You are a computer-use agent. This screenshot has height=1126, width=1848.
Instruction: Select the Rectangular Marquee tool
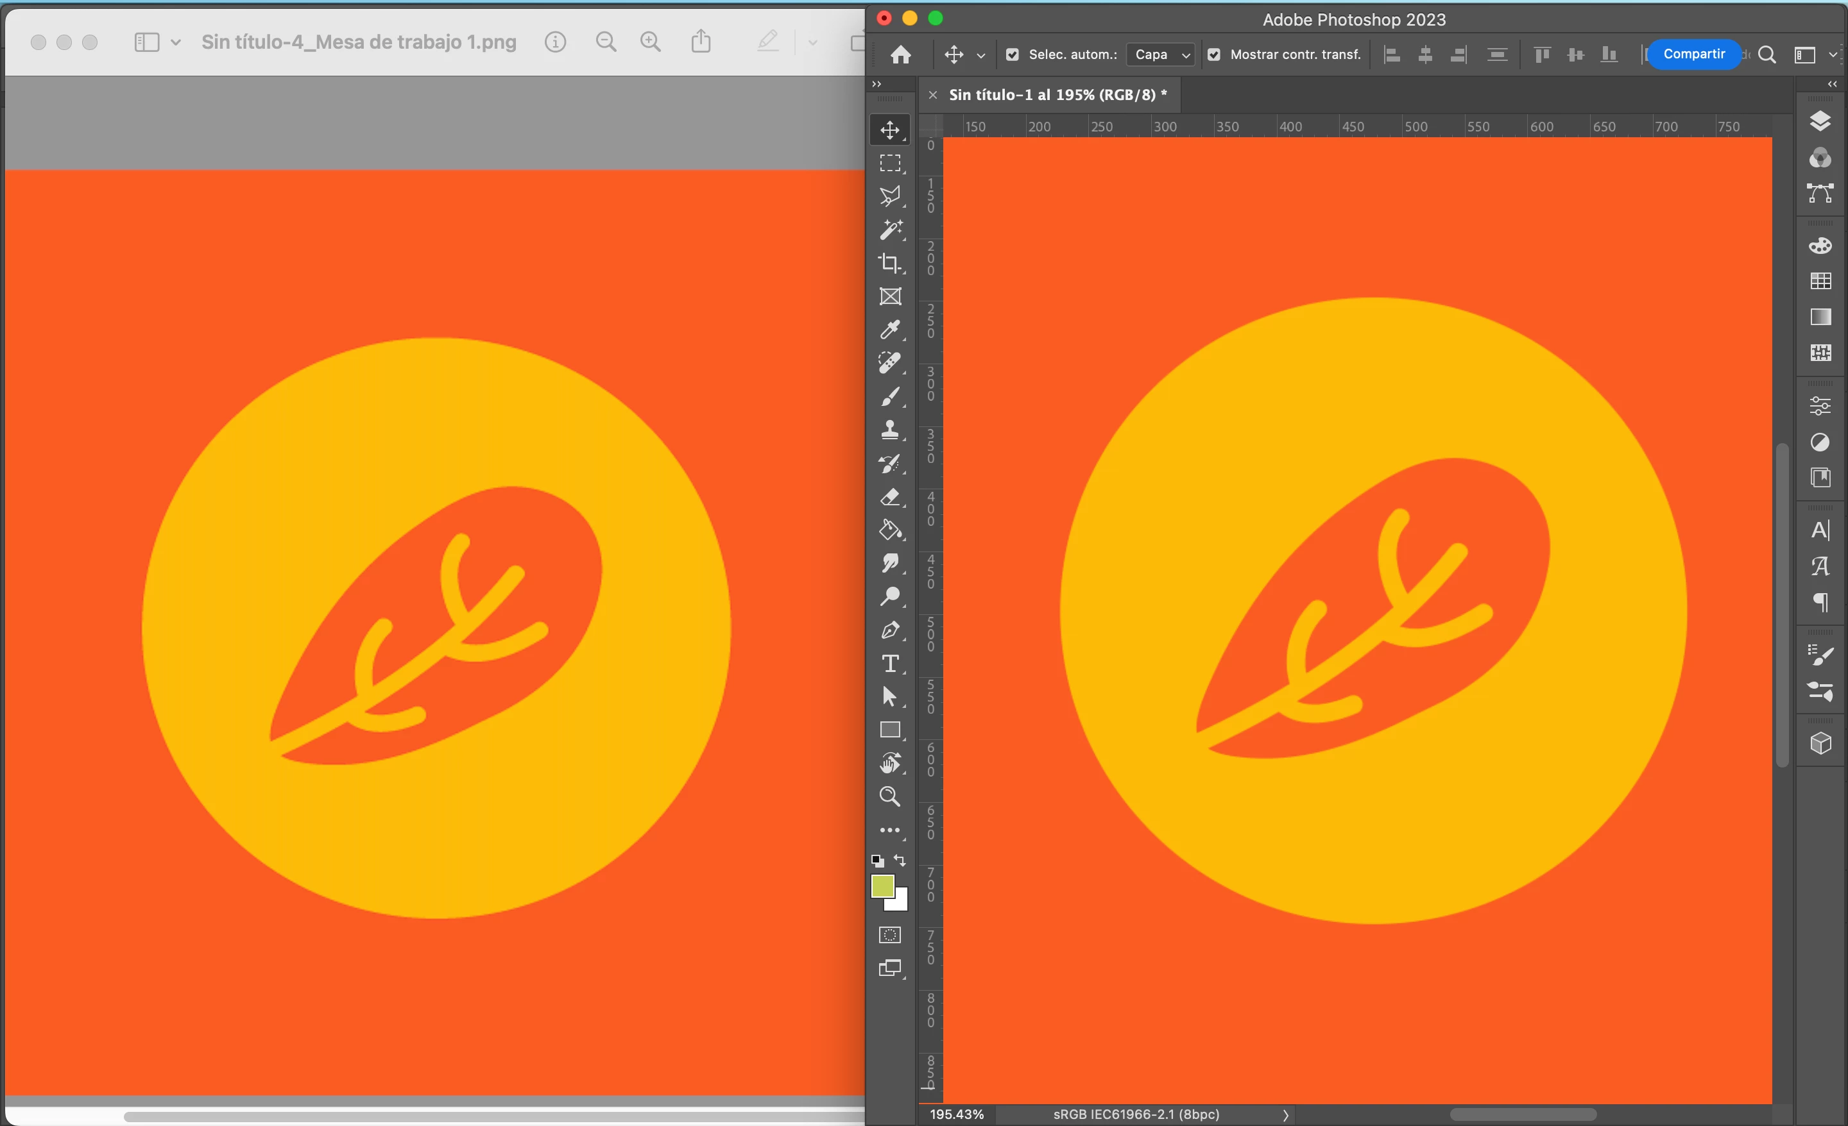pyautogui.click(x=889, y=163)
